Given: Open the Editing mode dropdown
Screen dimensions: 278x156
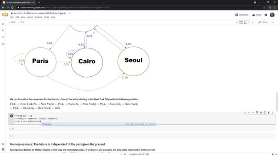Looking at the screenshot, I should coord(263,22).
